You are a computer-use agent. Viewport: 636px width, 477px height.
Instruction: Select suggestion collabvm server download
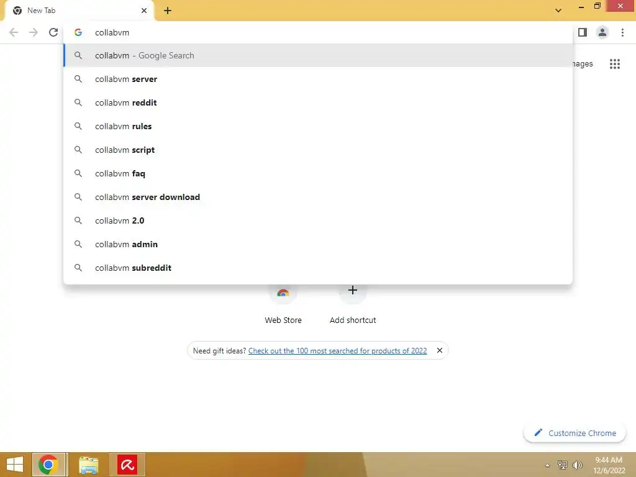point(318,197)
